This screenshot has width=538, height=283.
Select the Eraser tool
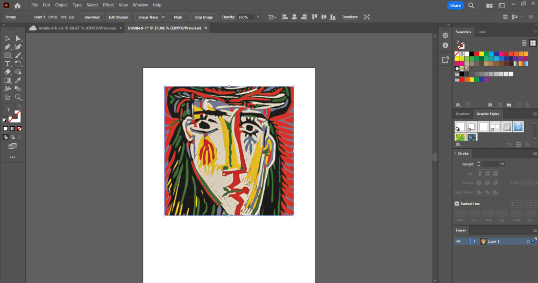pos(7,72)
